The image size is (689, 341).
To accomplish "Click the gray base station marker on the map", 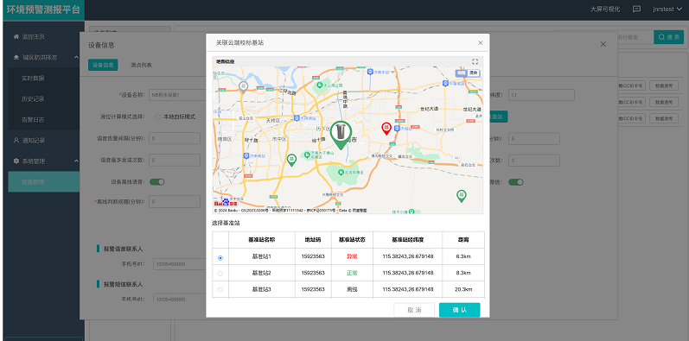I will point(243,86).
